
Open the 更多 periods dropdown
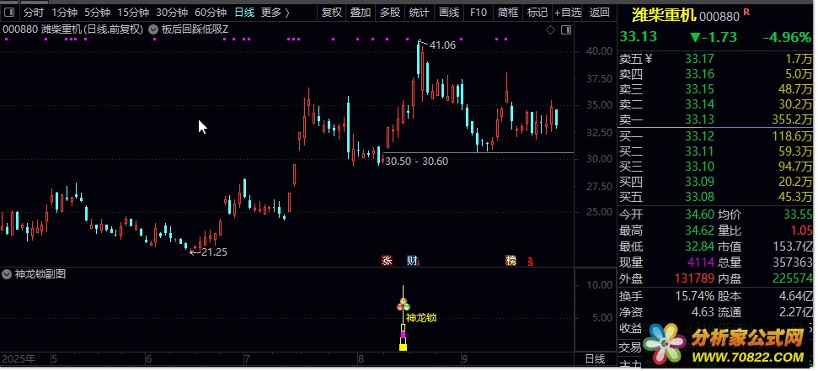[275, 13]
